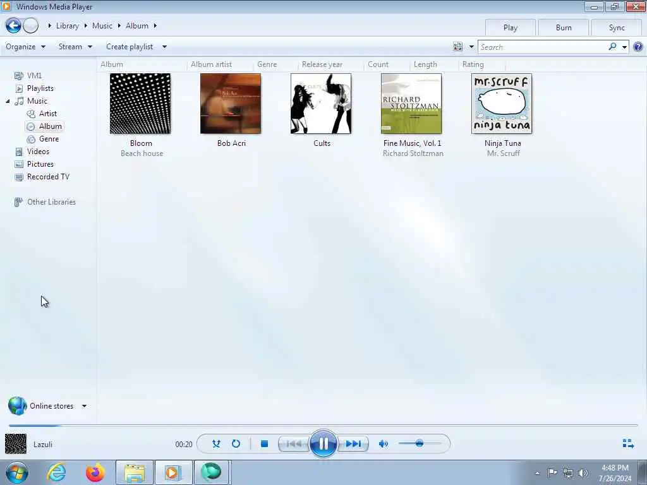Image resolution: width=647 pixels, height=485 pixels.
Task: Click Create playlist button
Action: [x=130, y=47]
